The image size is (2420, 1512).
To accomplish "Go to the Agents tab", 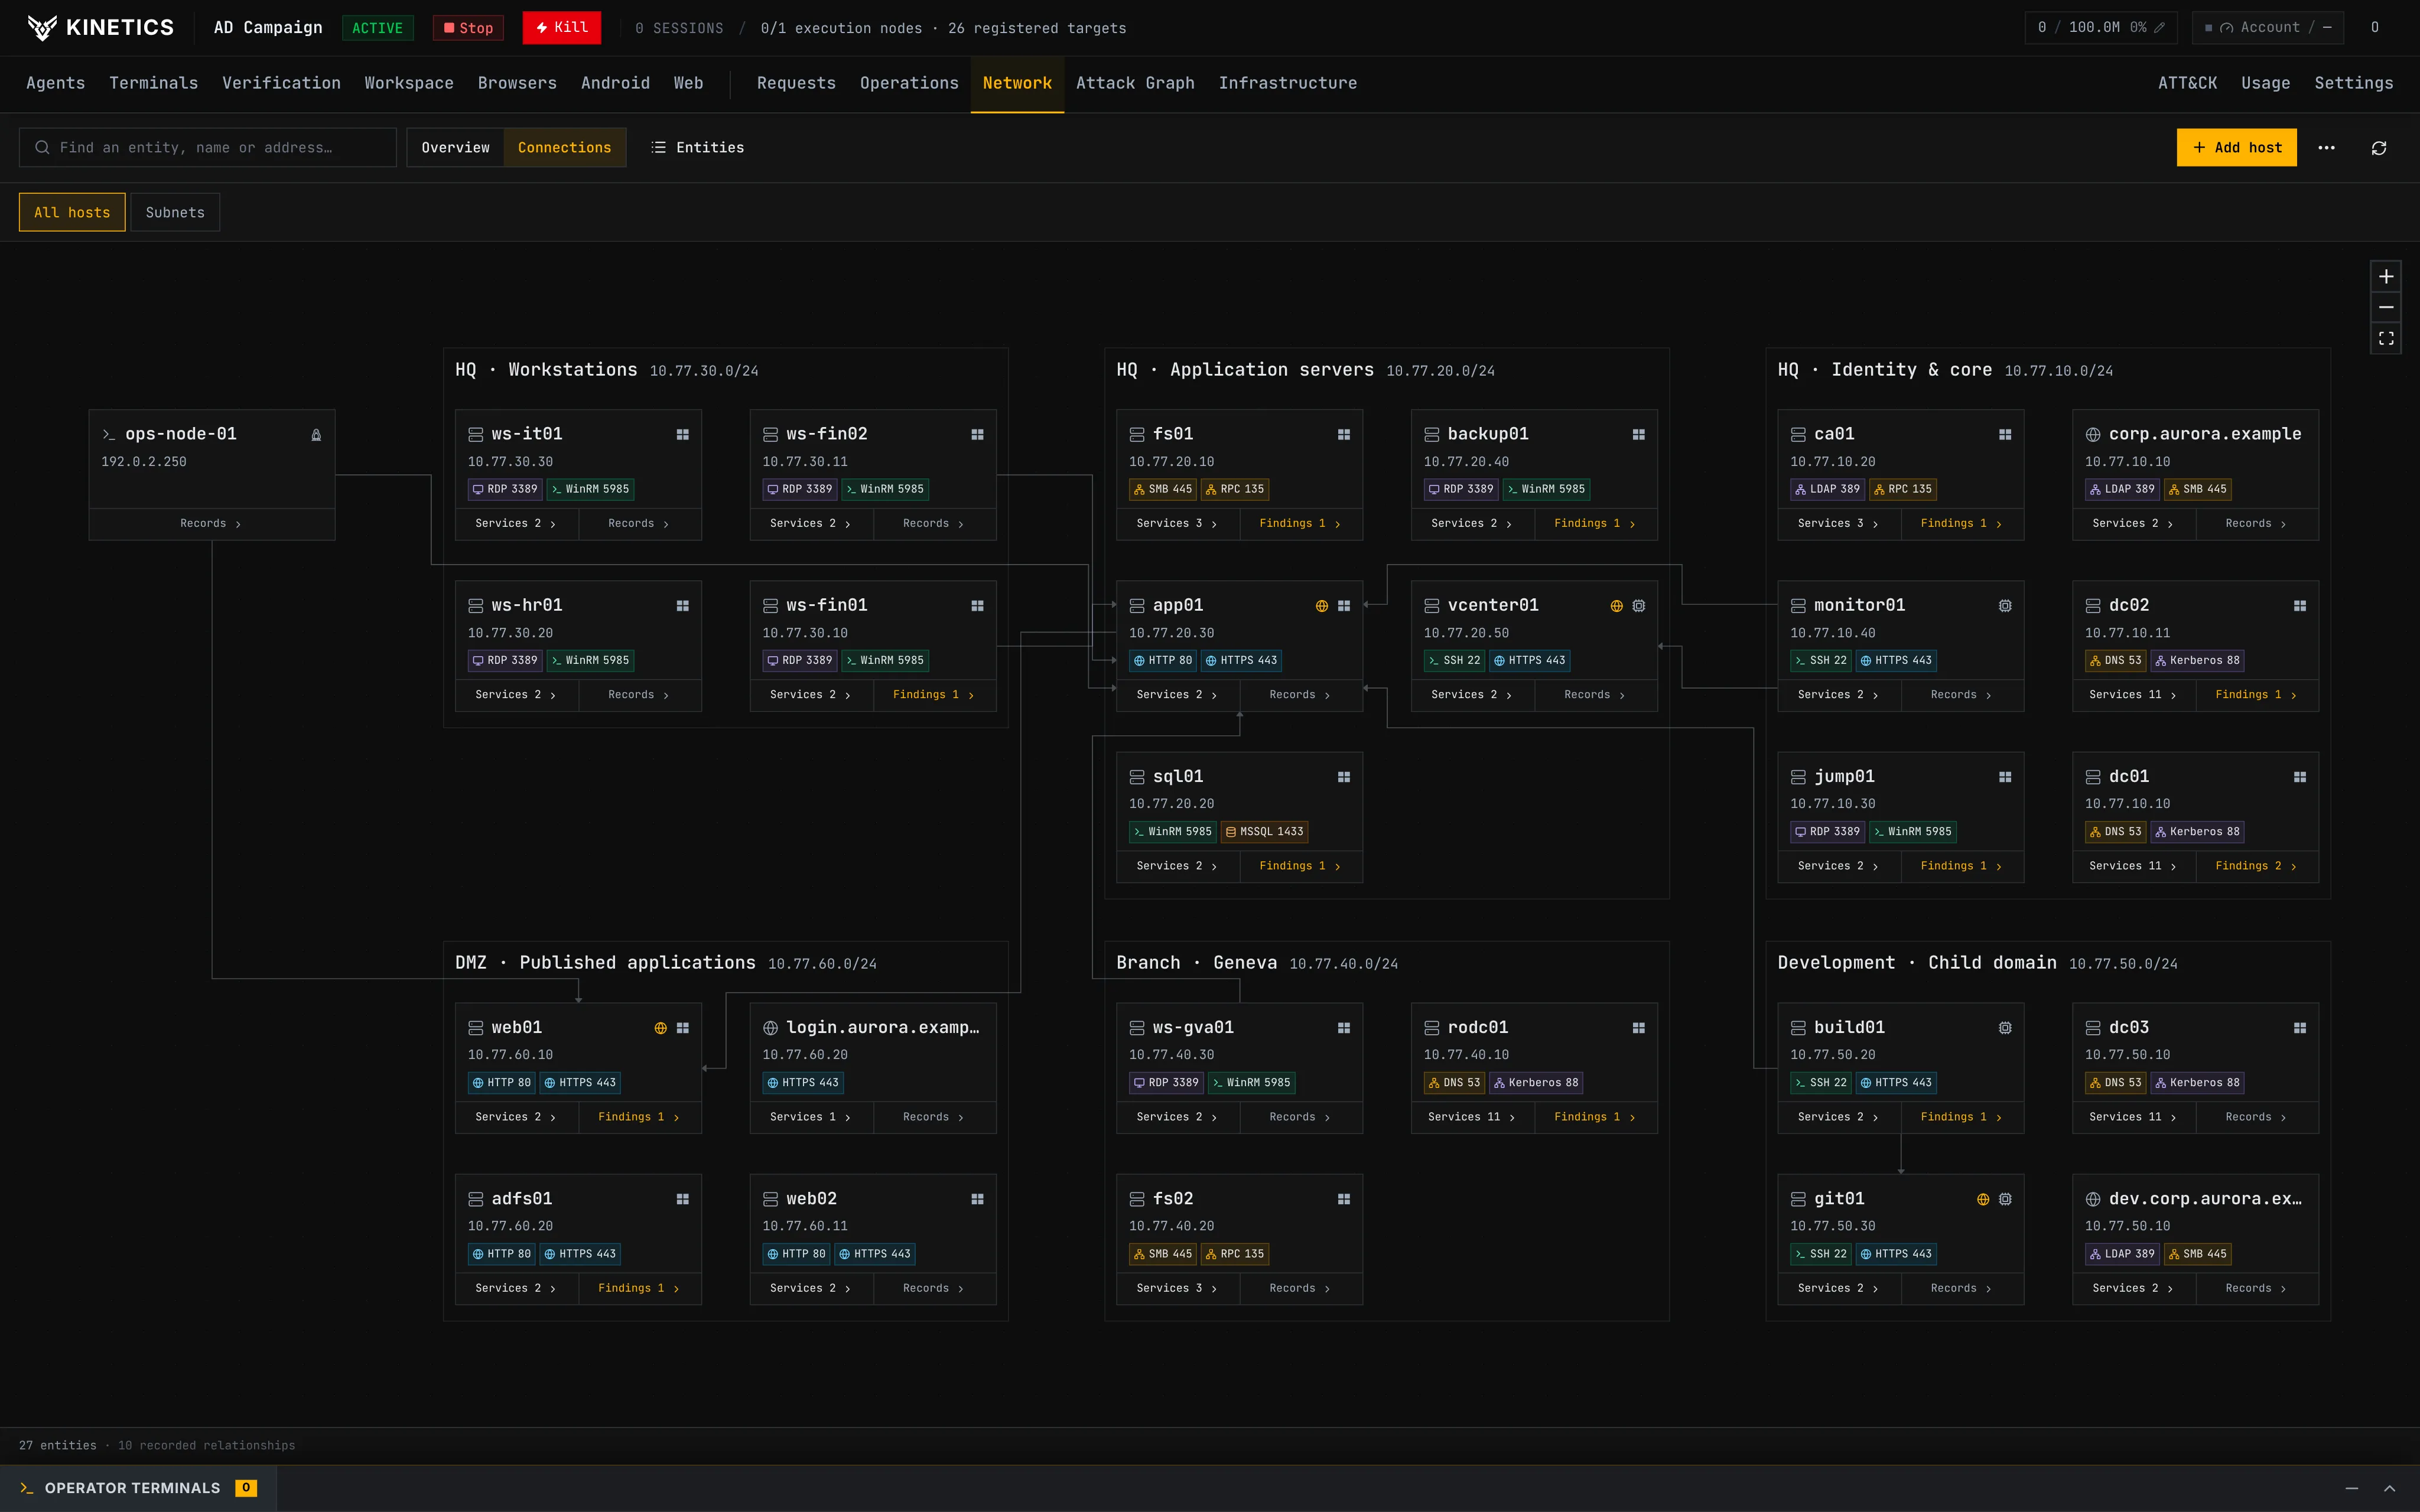I will [56, 83].
